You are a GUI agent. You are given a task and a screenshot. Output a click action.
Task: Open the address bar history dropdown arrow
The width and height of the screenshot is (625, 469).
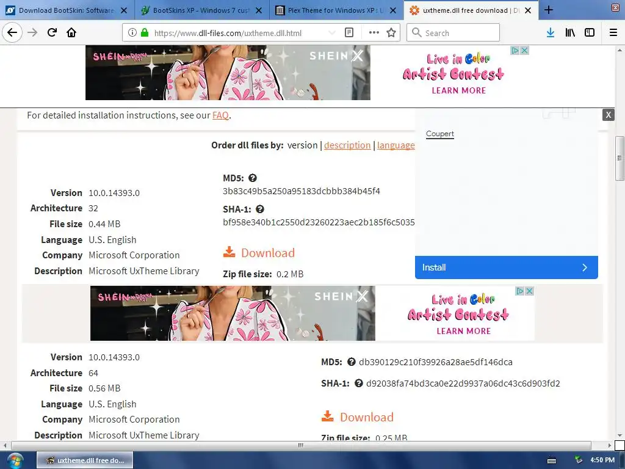pos(331,33)
